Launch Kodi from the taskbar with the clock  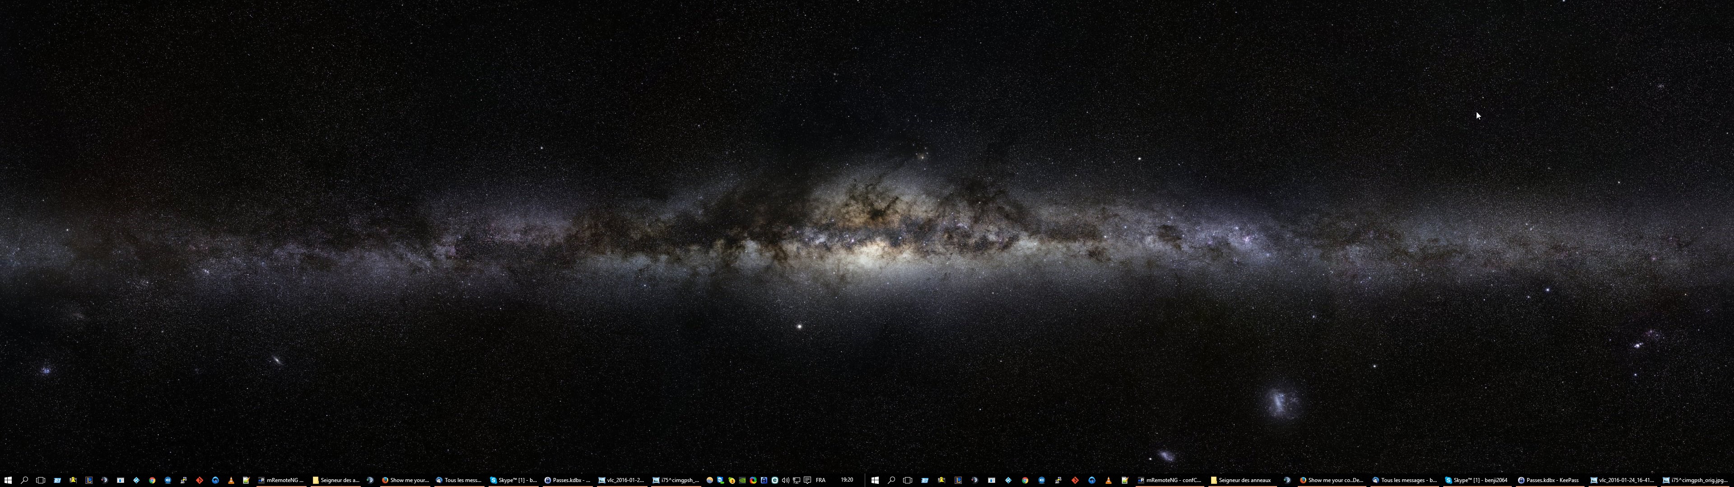pyautogui.click(x=136, y=480)
